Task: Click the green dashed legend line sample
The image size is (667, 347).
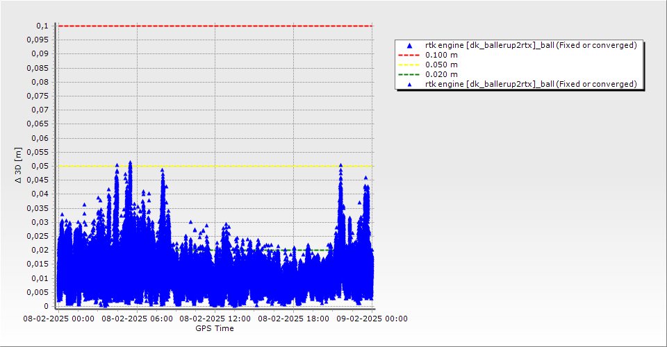Action: [x=409, y=75]
